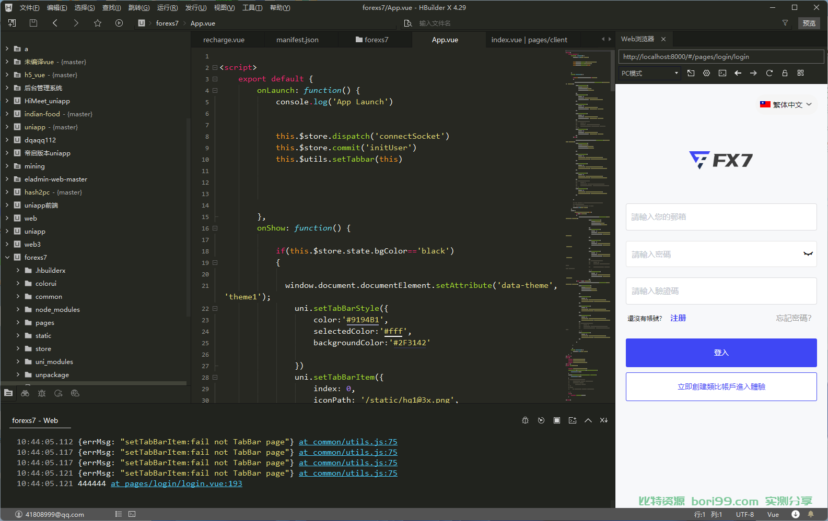The width and height of the screenshot is (828, 521).
Task: Click the new file icon in toolbar
Action: point(12,23)
